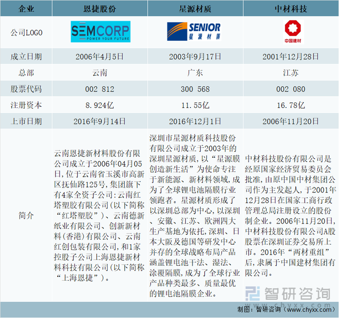The width and height of the screenshot is (339, 318).
Task: Click the SEMCORP company logo
Action: (100, 31)
